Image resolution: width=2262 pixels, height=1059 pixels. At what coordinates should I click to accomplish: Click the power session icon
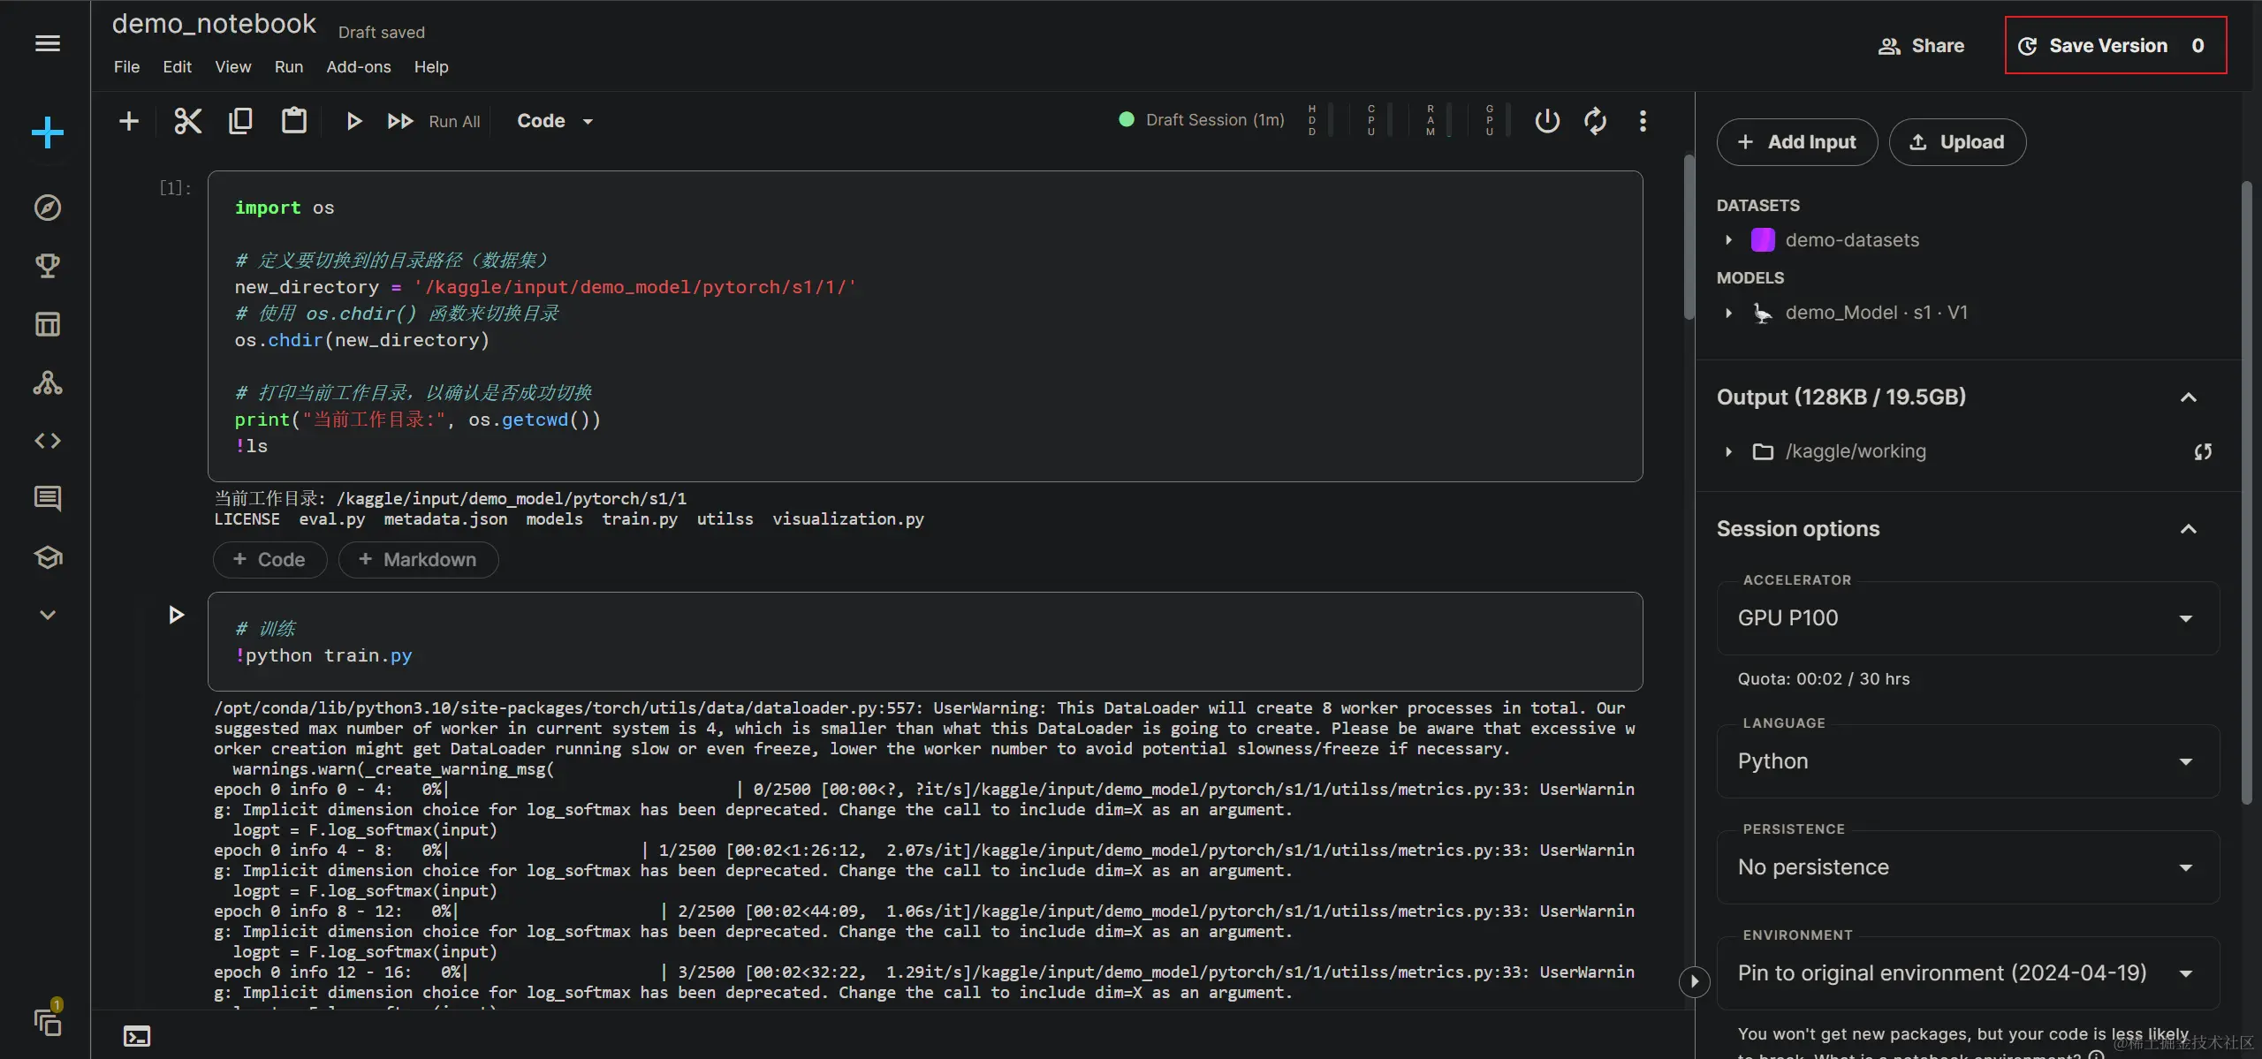[x=1547, y=121]
